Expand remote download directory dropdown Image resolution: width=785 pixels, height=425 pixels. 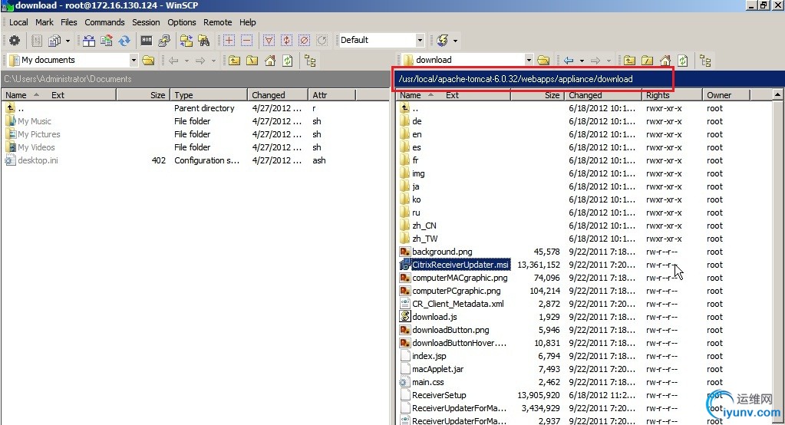529,60
